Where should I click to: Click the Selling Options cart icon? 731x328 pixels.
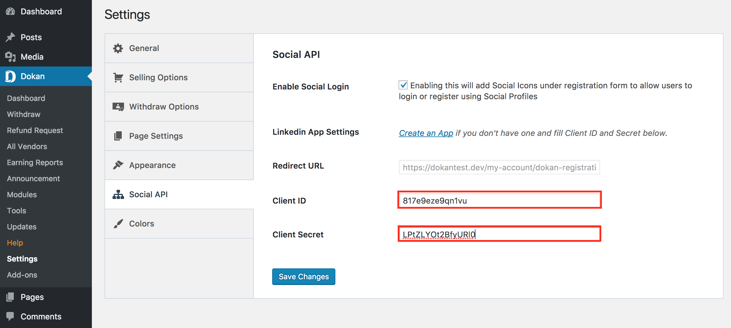118,77
